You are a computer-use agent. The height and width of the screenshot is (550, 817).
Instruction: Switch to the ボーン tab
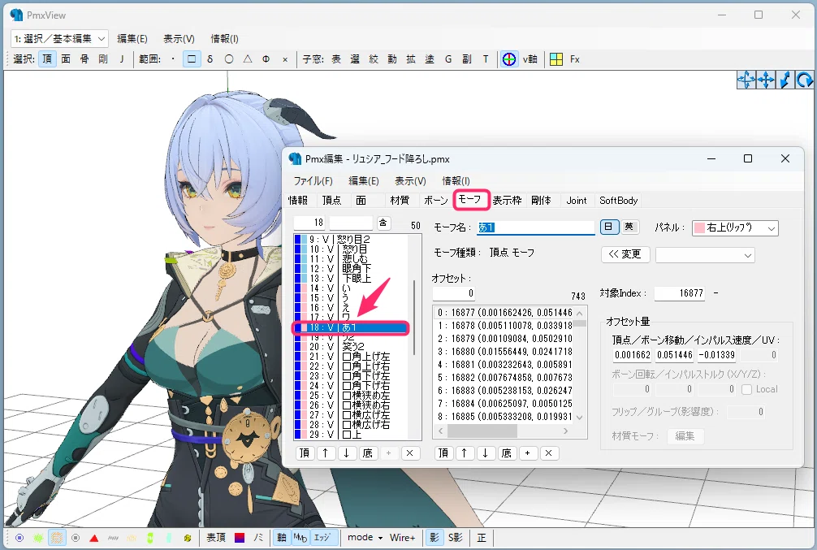pos(435,200)
